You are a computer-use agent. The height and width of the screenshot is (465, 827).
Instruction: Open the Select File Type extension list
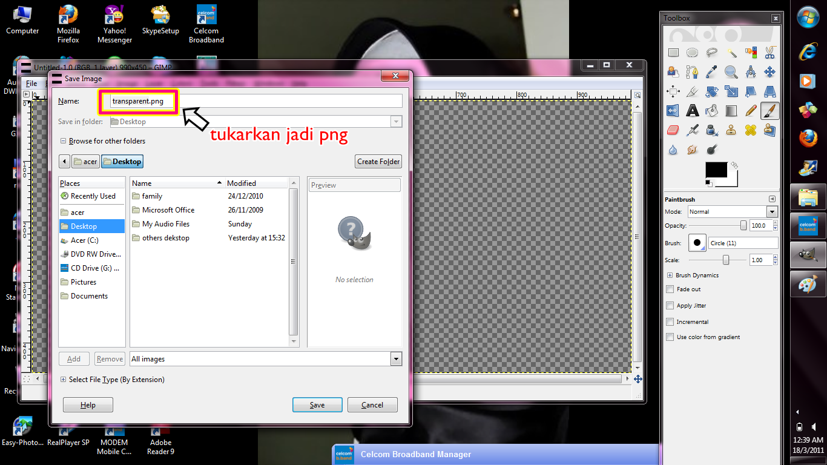(x=63, y=379)
